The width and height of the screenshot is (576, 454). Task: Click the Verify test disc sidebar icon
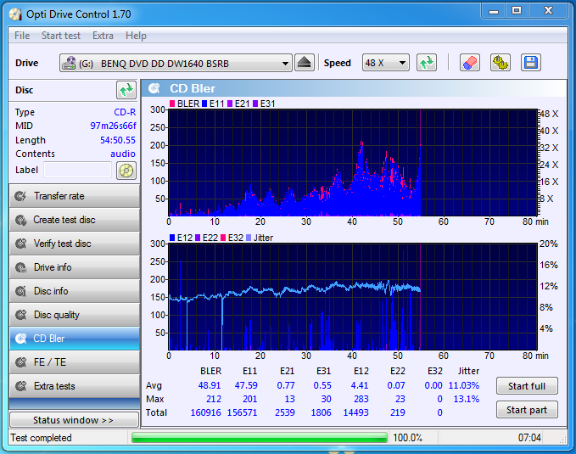[x=20, y=244]
